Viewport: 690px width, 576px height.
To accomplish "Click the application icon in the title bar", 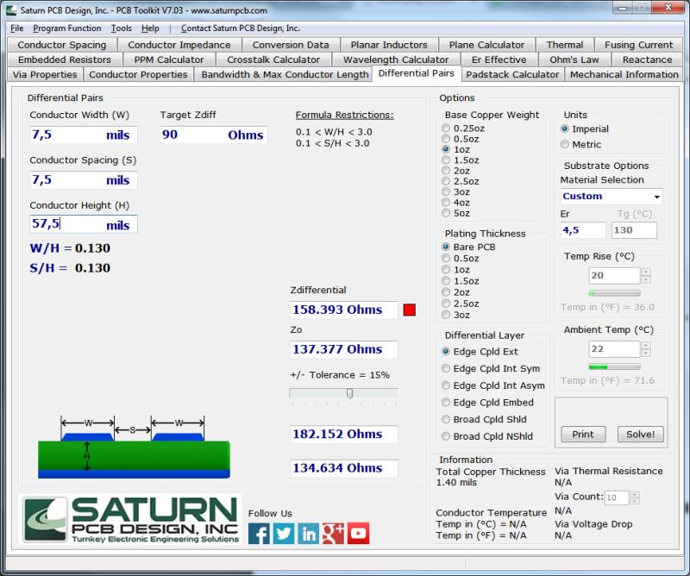I will click(12, 11).
